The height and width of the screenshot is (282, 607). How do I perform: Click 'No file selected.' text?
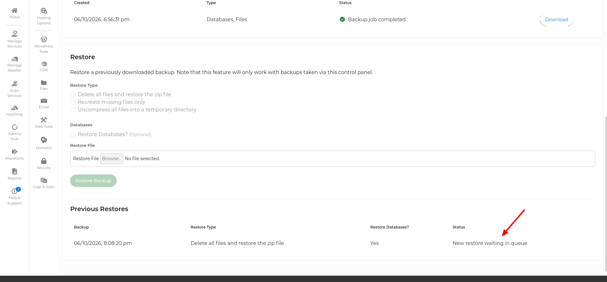point(142,159)
